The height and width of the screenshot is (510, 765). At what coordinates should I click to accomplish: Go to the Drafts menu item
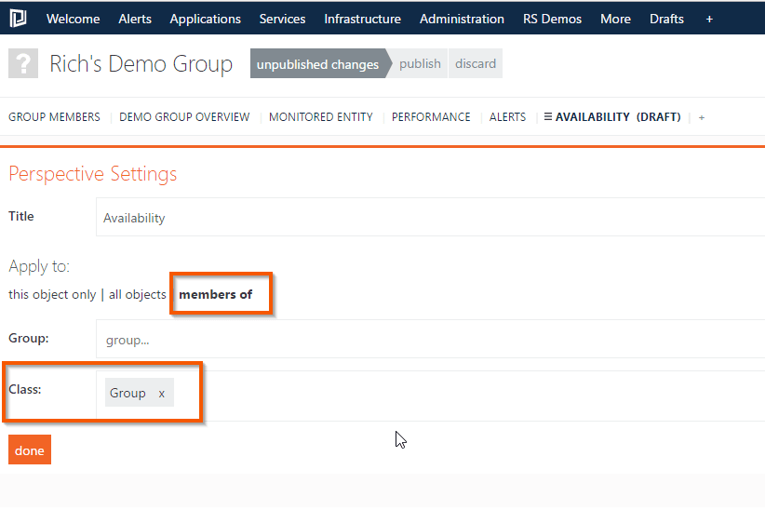pyautogui.click(x=666, y=19)
